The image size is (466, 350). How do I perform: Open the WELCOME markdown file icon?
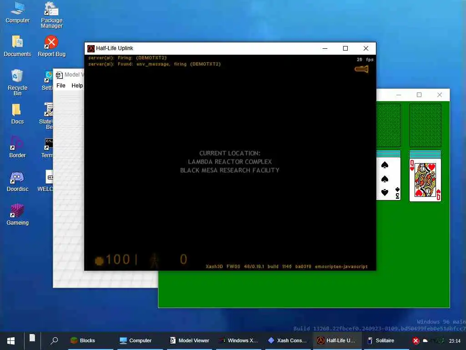pos(46,181)
